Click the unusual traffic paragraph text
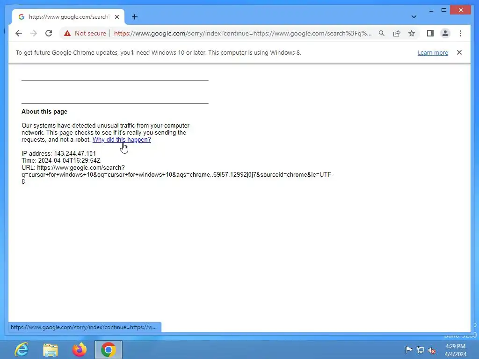Image resolution: width=479 pixels, height=359 pixels. [105, 132]
